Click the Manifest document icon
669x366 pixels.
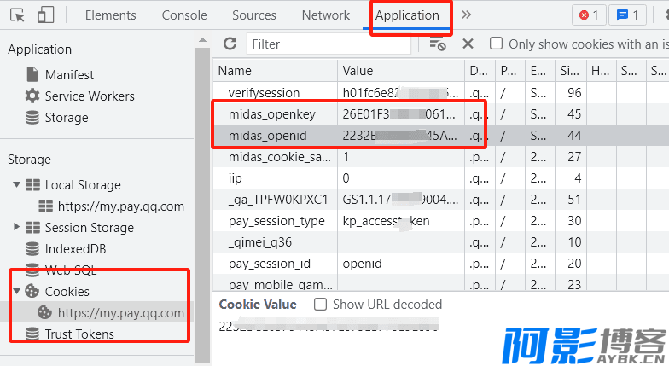point(32,75)
